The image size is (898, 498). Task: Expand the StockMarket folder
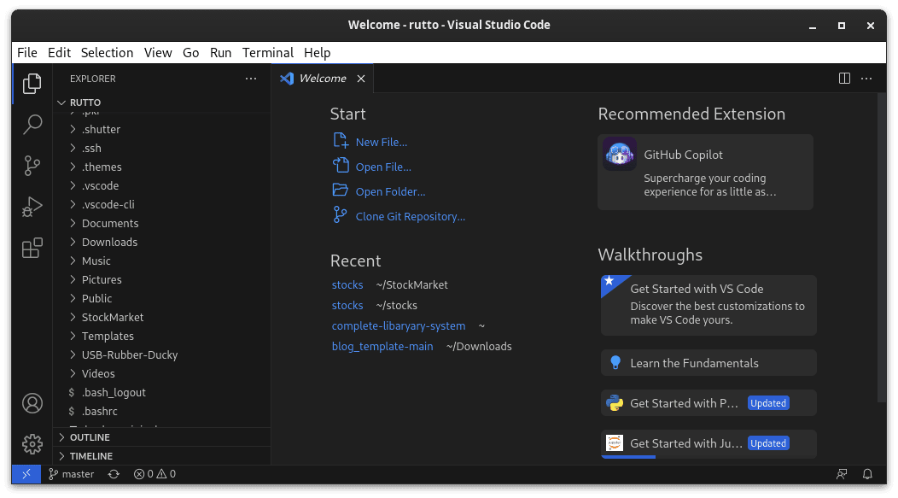161,318
